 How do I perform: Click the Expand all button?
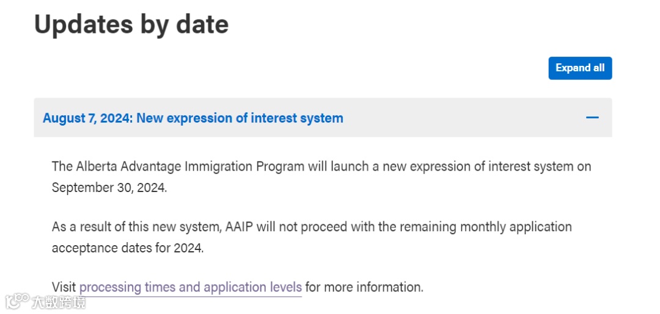[580, 68]
